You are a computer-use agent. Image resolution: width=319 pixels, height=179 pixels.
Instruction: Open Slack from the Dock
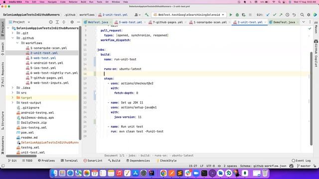click(188, 173)
